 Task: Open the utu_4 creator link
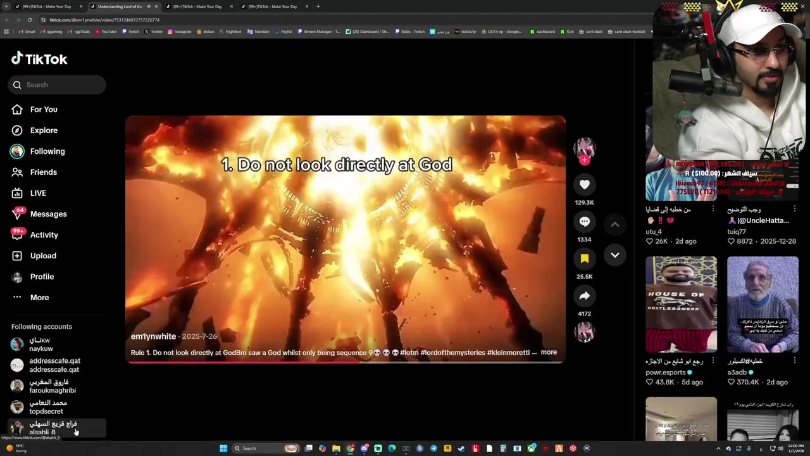point(654,232)
